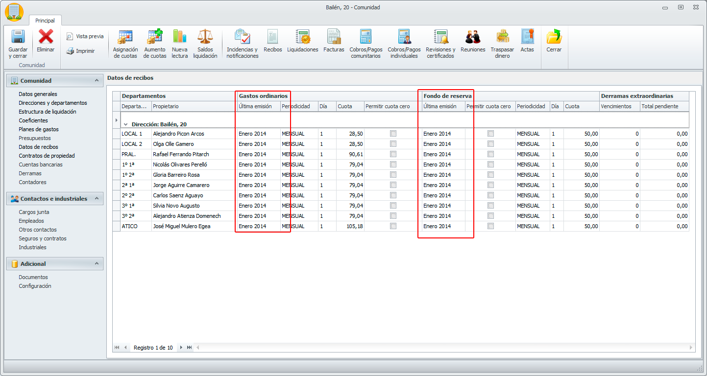Open Direcciones y departamentos
The height and width of the screenshot is (376, 707).
tap(53, 103)
